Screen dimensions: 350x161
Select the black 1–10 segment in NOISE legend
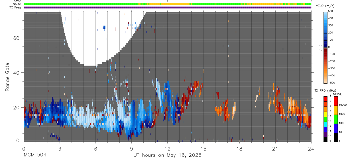335,137
